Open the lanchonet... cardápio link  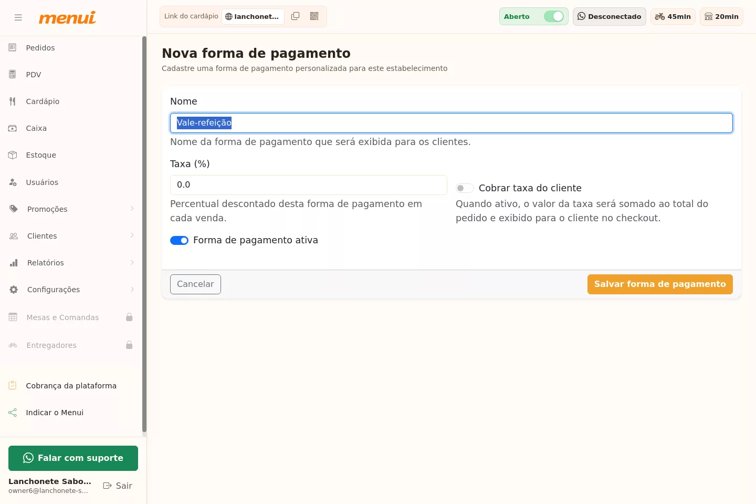pyautogui.click(x=253, y=17)
